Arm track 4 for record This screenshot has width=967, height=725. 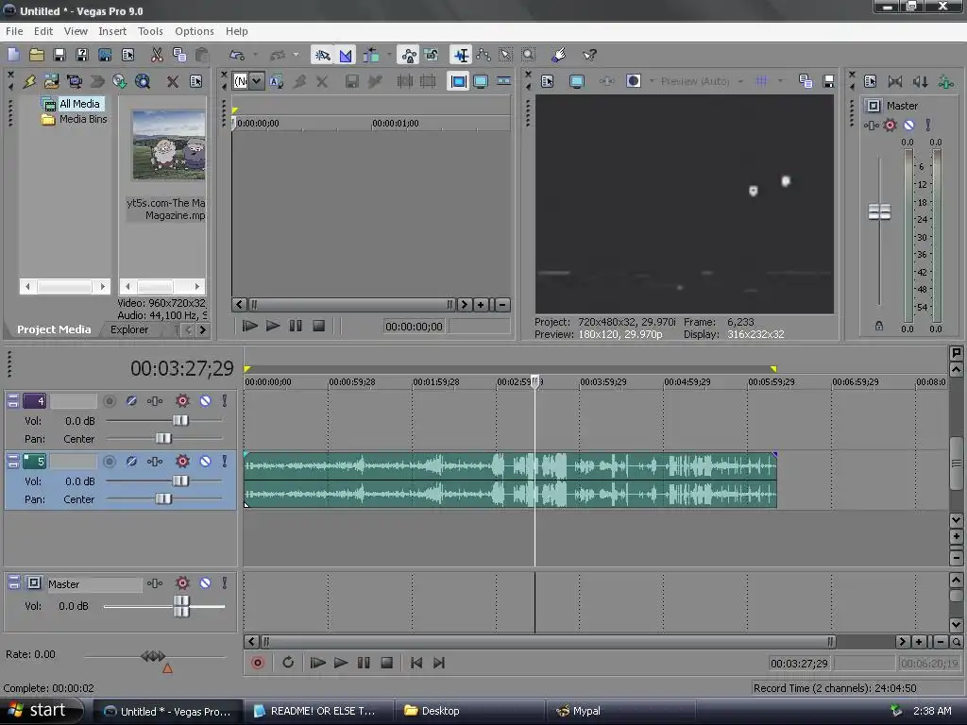click(110, 400)
